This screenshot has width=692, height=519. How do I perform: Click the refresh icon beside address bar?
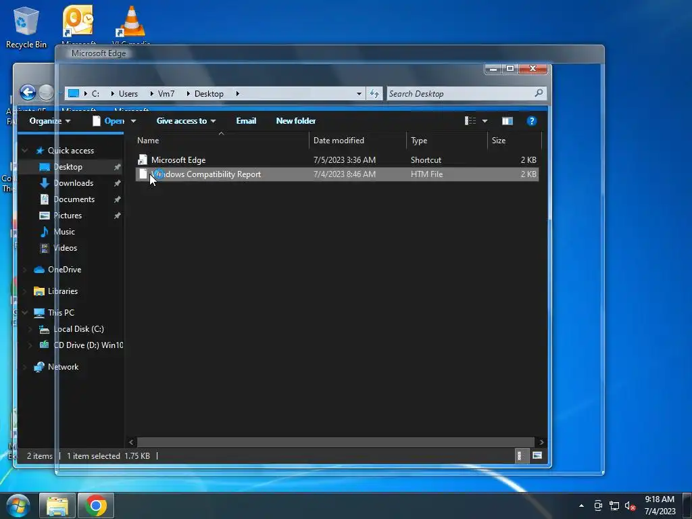tap(374, 93)
